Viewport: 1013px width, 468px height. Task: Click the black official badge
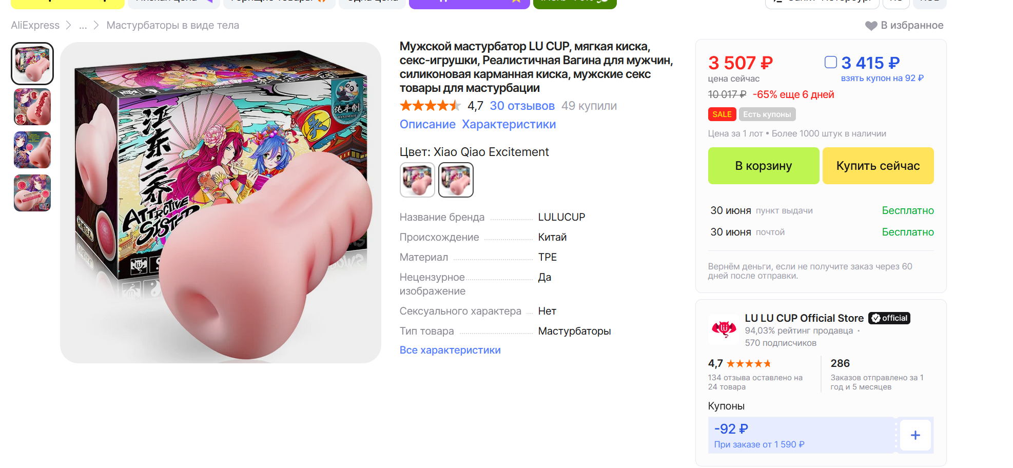tap(889, 318)
